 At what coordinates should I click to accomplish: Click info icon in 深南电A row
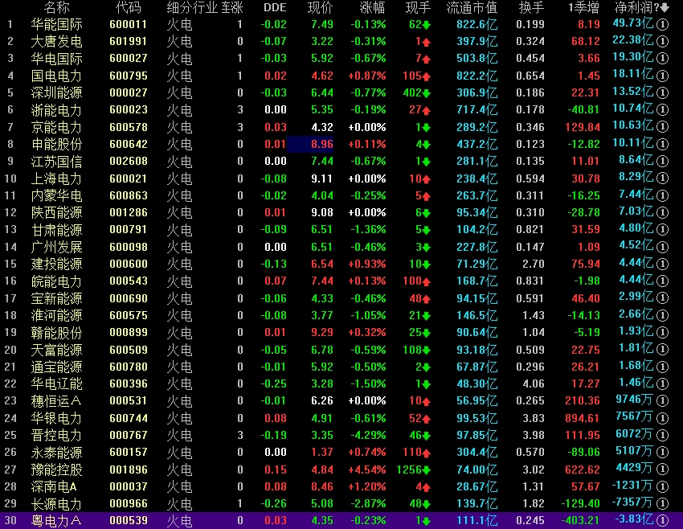pos(662,486)
